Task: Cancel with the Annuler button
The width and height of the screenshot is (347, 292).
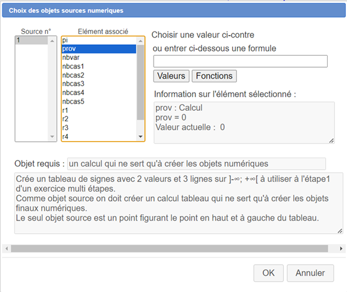Action: 310,273
